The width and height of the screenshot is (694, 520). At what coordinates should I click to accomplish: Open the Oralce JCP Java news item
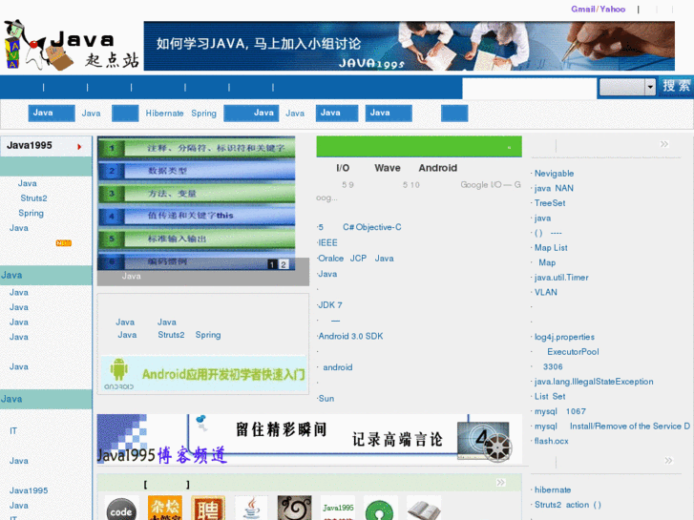click(x=355, y=259)
